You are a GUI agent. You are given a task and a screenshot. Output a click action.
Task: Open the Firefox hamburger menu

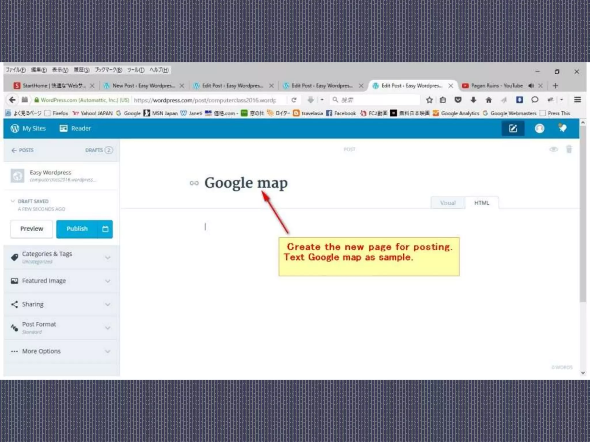pyautogui.click(x=577, y=100)
